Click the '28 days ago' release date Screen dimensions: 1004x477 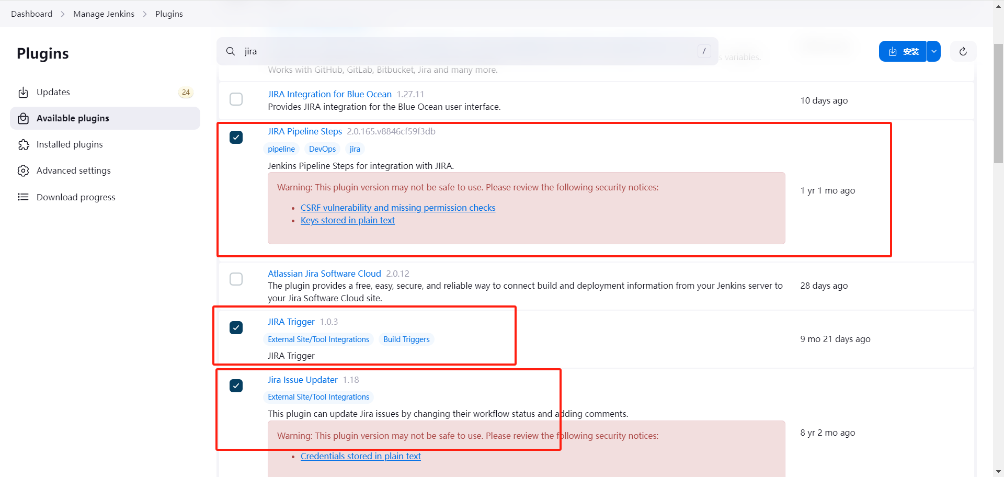point(824,286)
